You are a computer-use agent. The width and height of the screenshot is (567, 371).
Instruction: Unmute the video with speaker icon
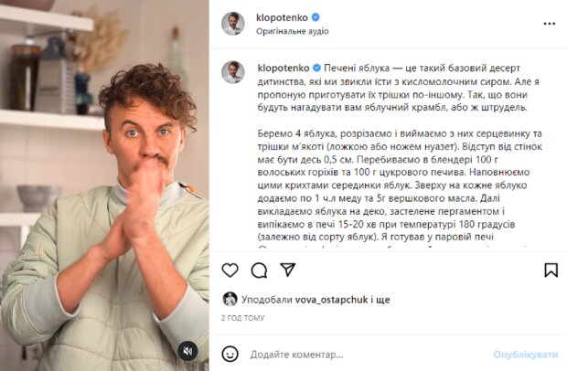187,351
